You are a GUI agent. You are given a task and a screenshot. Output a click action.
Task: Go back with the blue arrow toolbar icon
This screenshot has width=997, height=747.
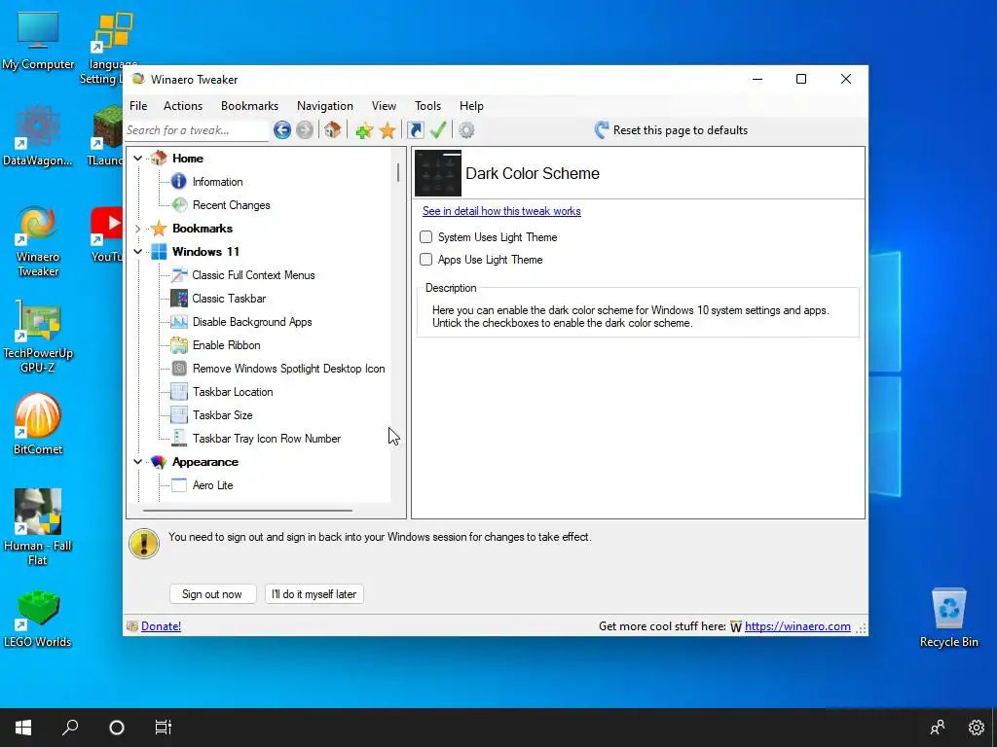point(282,130)
